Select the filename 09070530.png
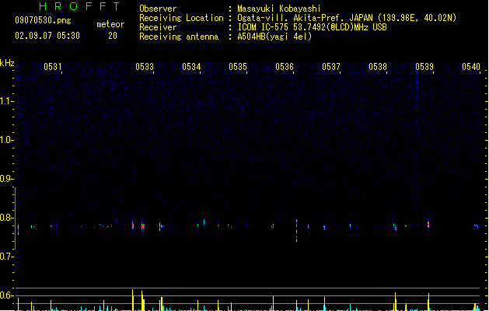This screenshot has width=489, height=311. [x=43, y=20]
